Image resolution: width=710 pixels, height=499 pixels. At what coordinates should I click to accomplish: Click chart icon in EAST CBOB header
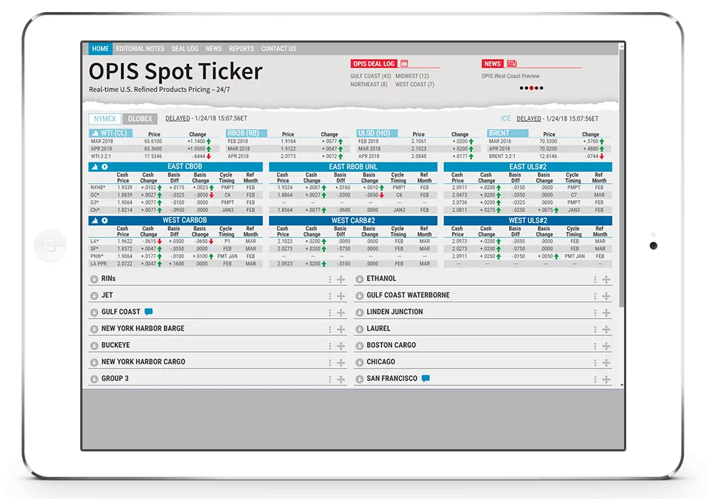(95, 167)
